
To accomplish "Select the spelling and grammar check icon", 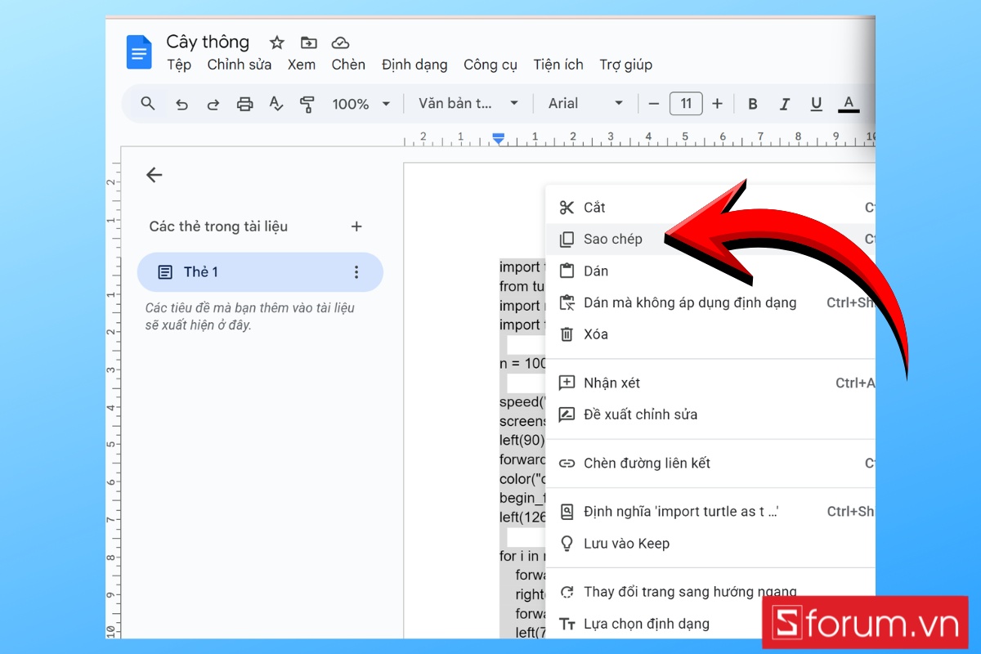I will (275, 104).
